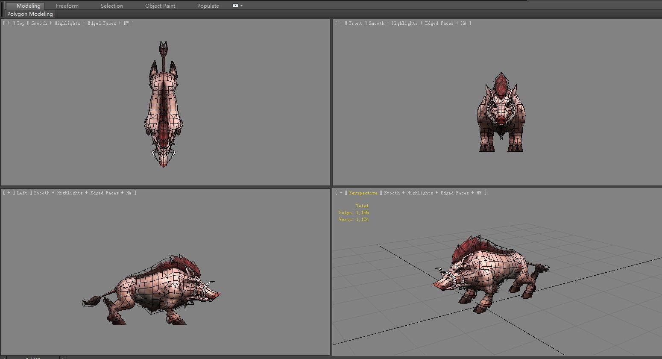Switch to the Object Paint ribbon tab

[x=160, y=6]
